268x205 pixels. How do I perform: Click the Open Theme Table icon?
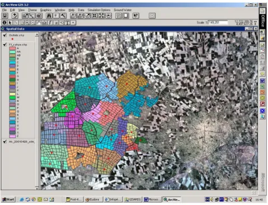point(39,16)
